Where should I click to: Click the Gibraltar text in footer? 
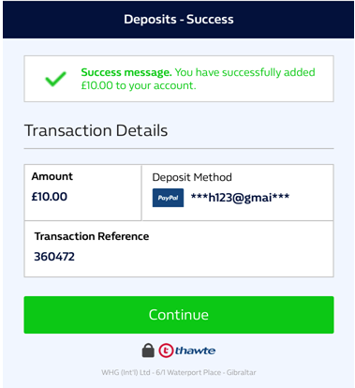pos(242,372)
